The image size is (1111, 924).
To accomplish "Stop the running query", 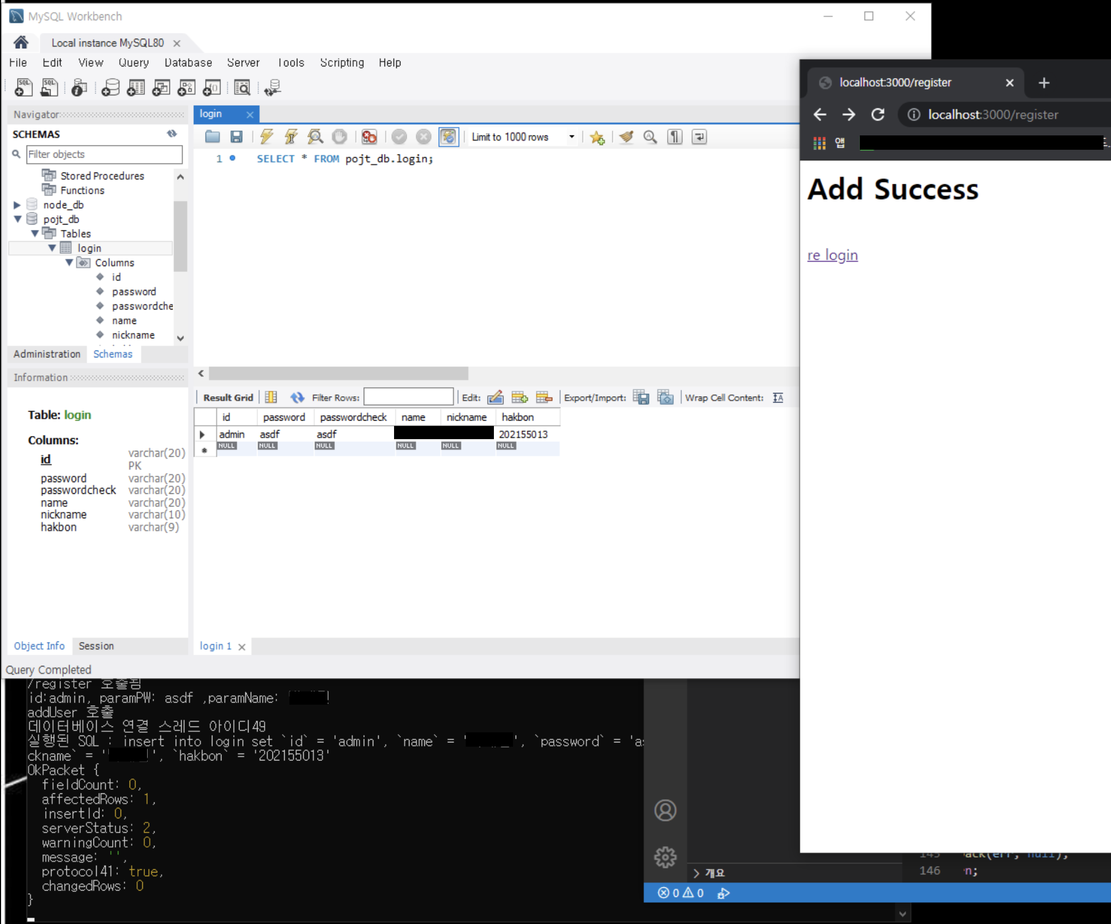I will click(x=339, y=136).
